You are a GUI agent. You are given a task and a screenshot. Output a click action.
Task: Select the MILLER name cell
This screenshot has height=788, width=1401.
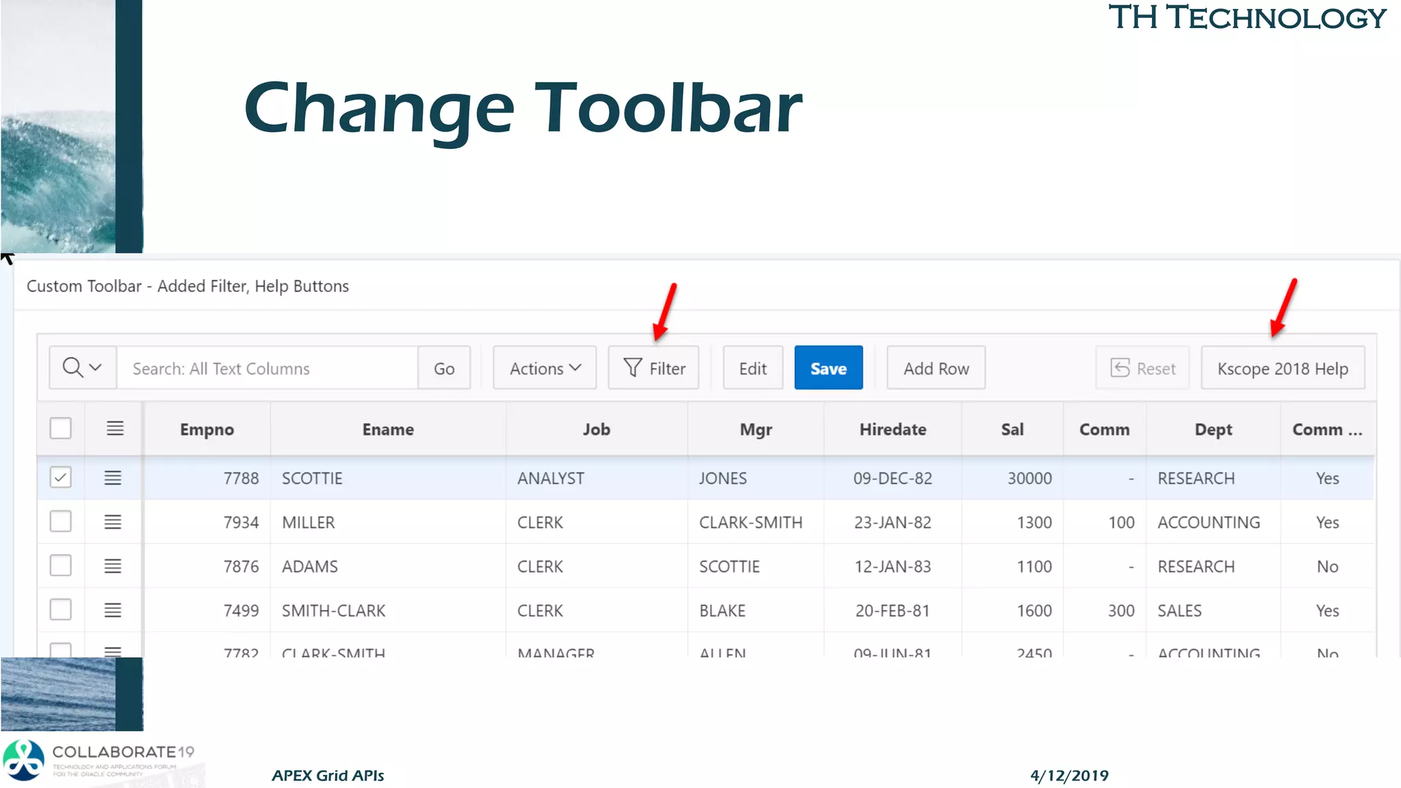tap(388, 522)
